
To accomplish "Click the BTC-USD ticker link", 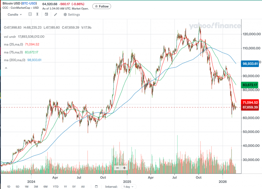I will [x=29, y=3].
